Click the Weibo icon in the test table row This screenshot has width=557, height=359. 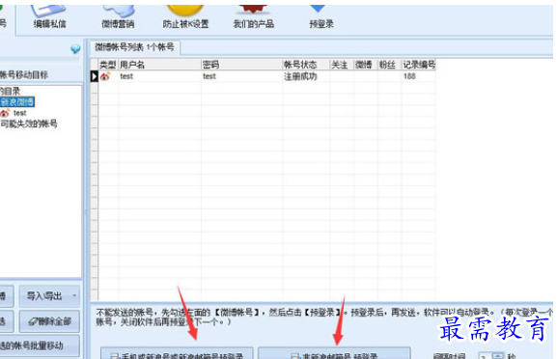coord(105,76)
